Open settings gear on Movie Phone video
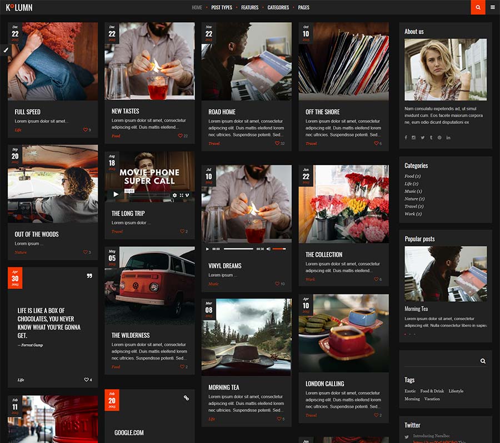Viewport: 500px width, 443px height. (x=174, y=195)
